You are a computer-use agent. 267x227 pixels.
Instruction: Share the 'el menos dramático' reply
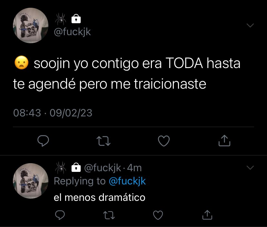(207, 215)
